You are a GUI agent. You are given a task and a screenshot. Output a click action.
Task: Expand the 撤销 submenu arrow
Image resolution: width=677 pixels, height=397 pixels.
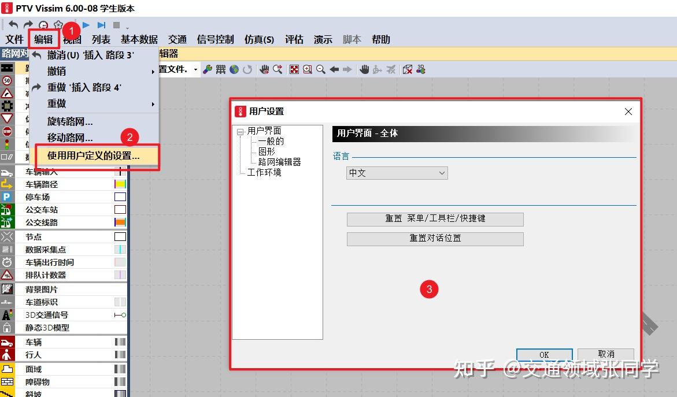pyautogui.click(x=153, y=72)
